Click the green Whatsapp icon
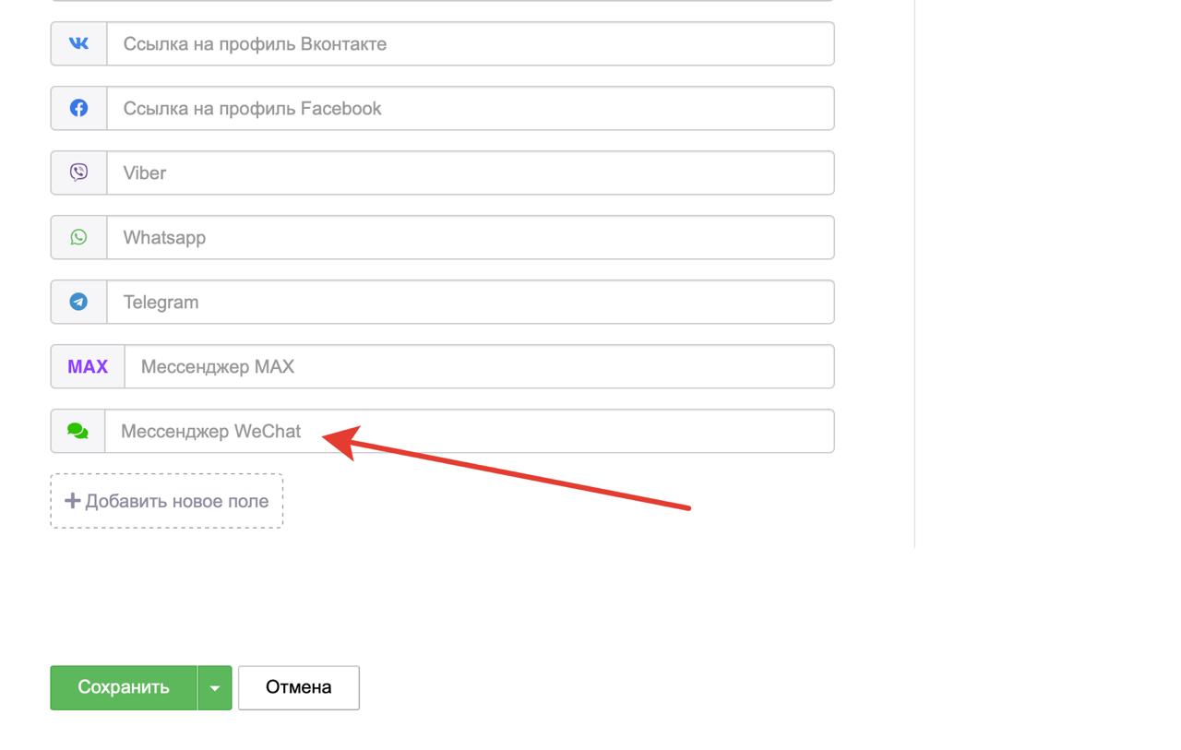Viewport: 1181px width, 750px height. coord(78,237)
